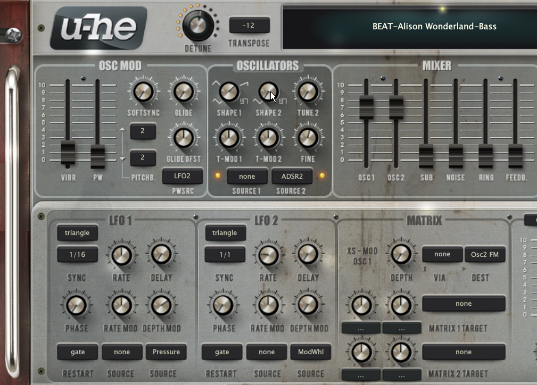Screen dimensions: 537x385
Task: Click the Matrix XS-Mod Depth knob
Action: (402, 254)
